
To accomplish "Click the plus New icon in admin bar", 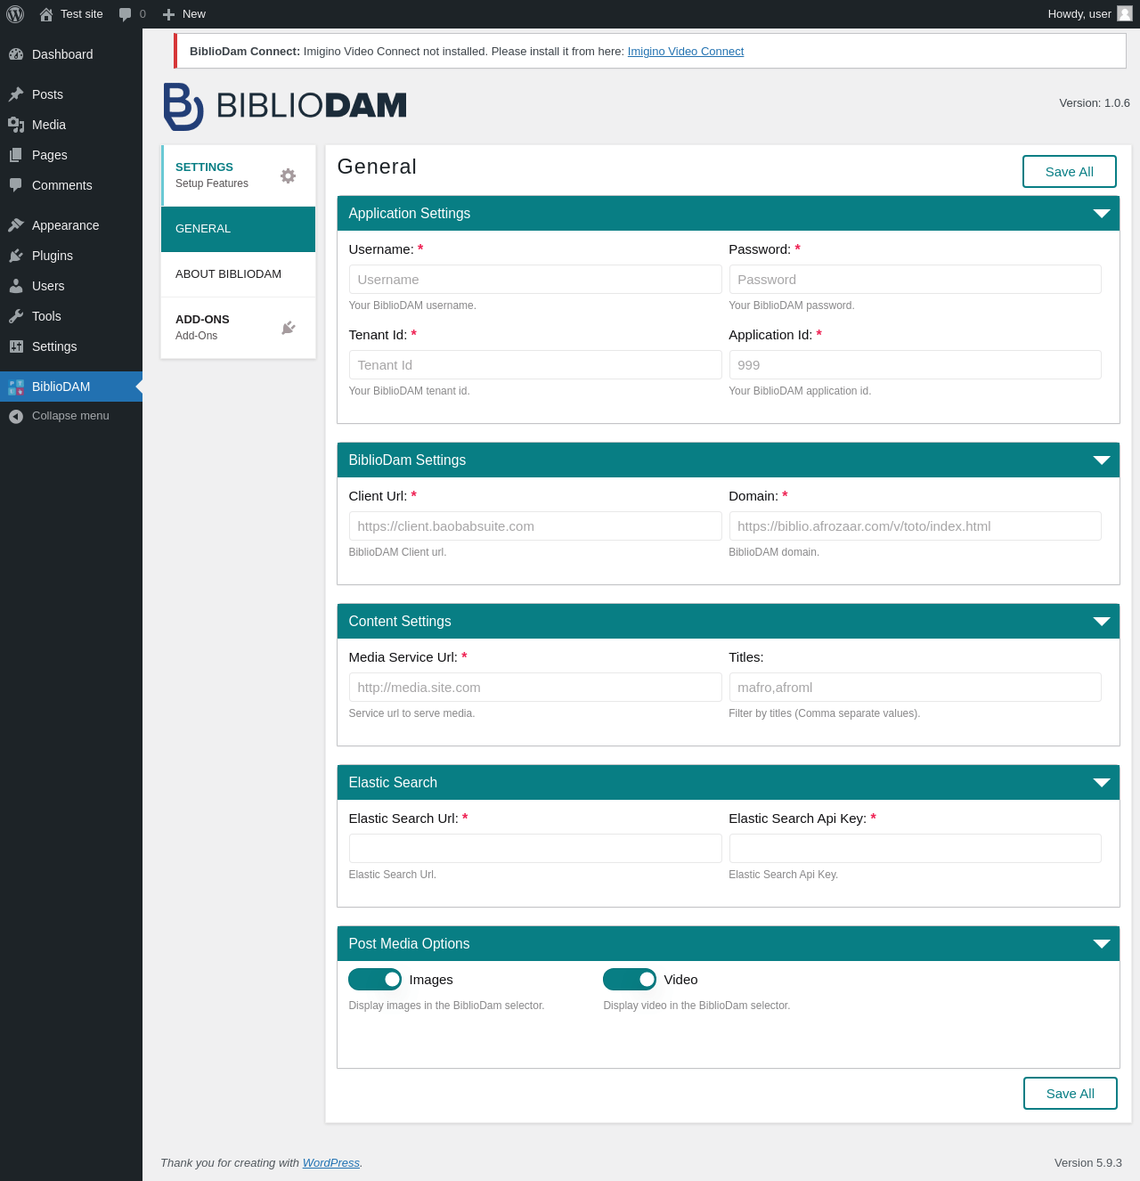I will [168, 14].
